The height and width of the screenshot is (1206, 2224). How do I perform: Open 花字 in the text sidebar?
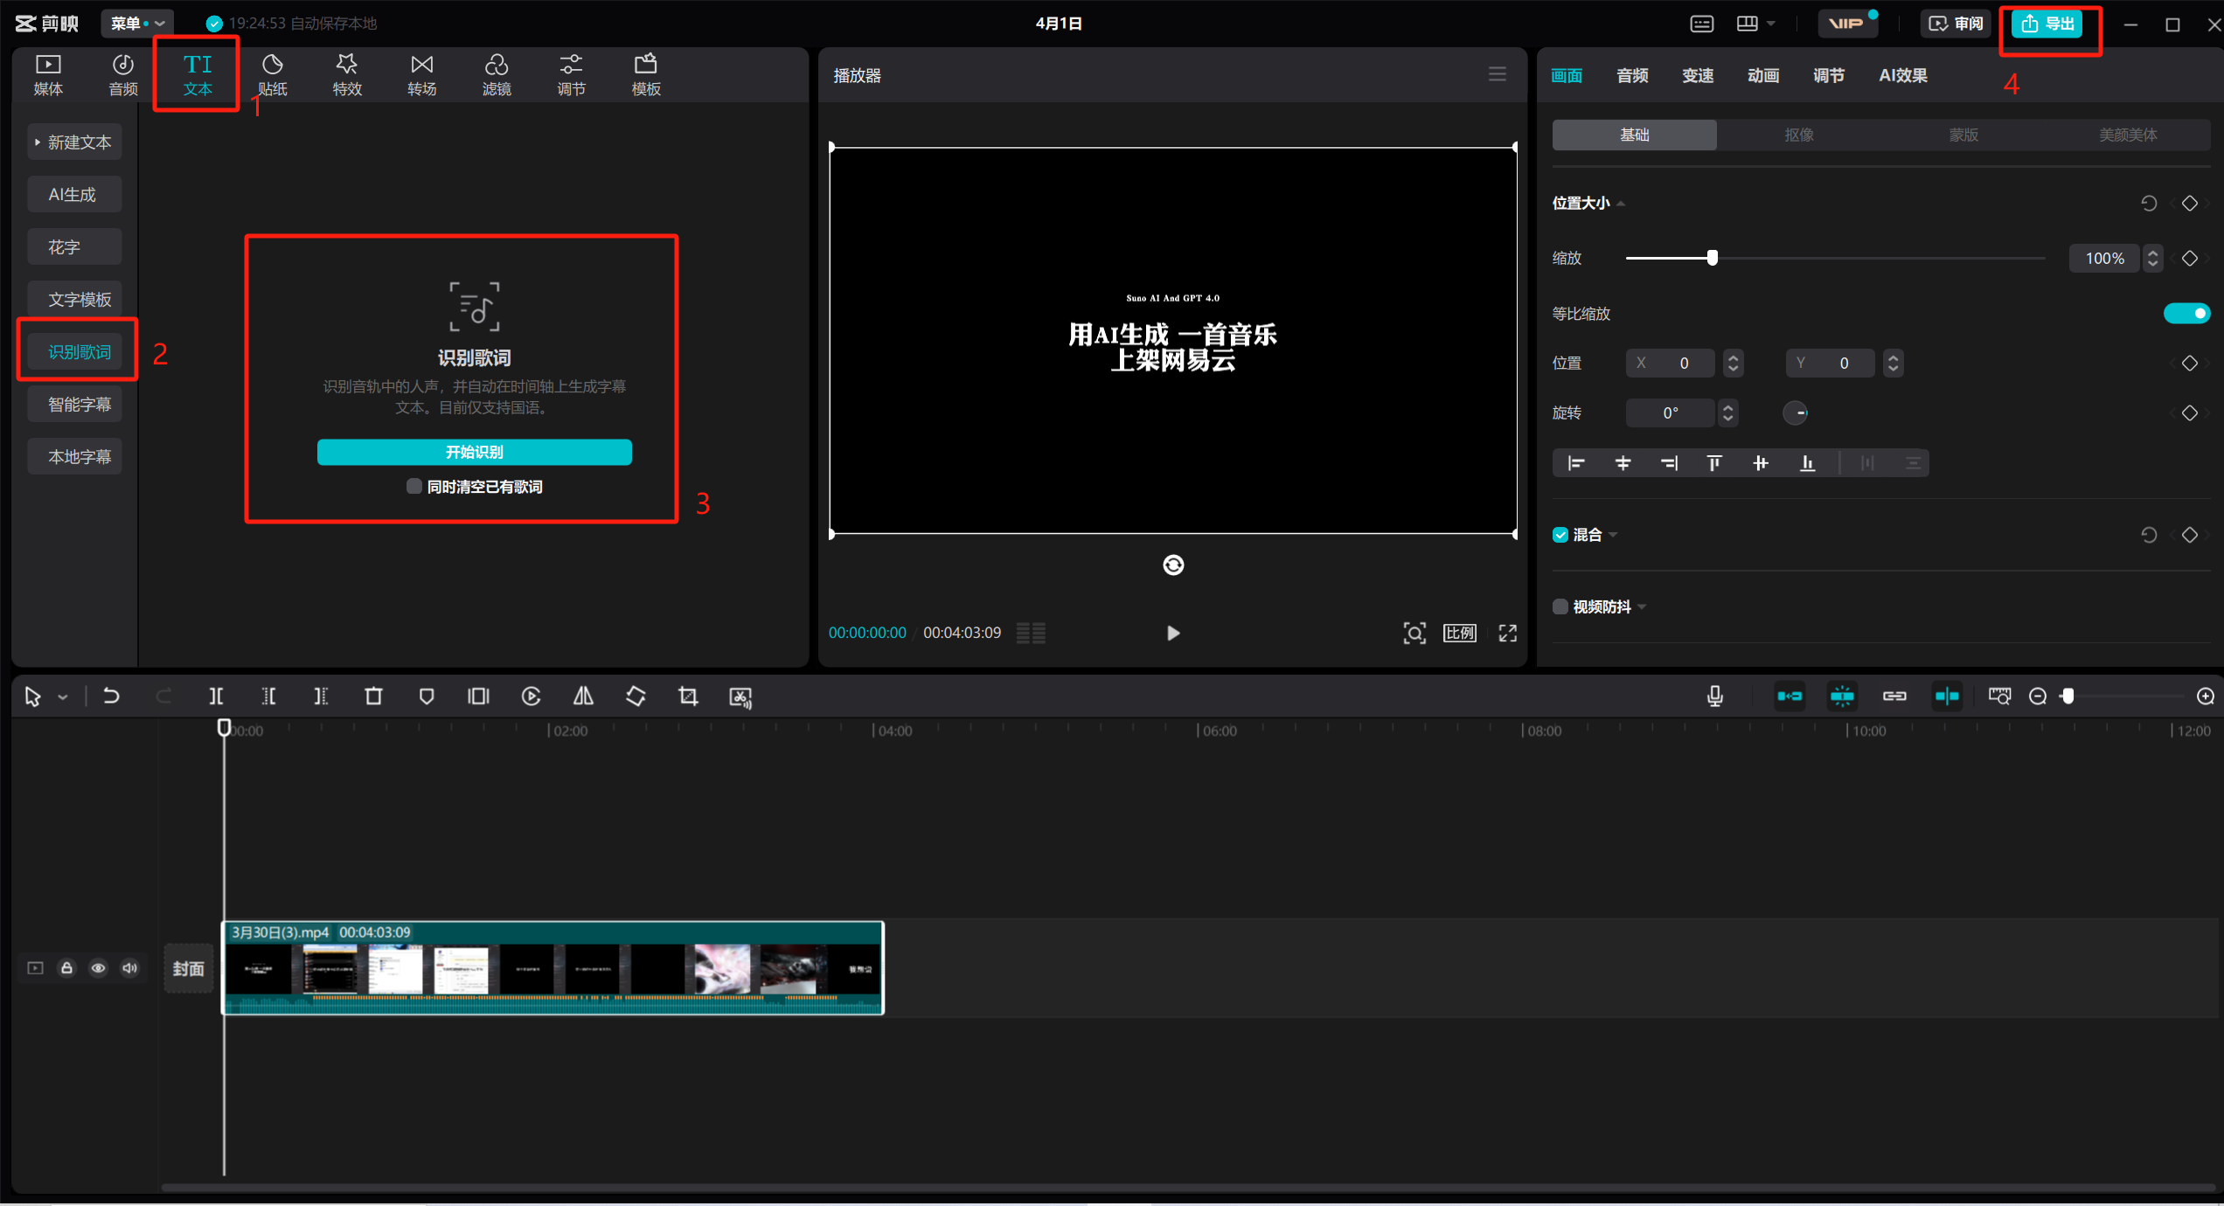(74, 247)
